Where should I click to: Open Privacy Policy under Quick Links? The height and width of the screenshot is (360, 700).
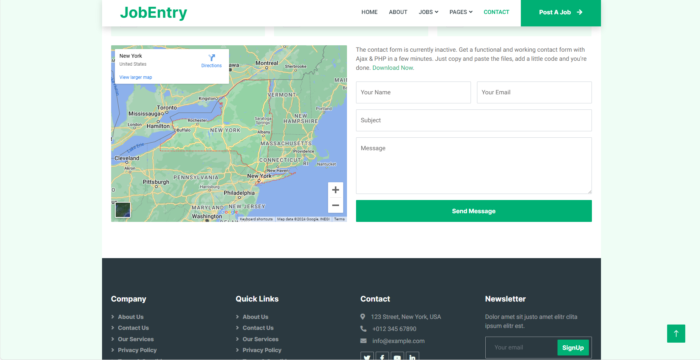tap(262, 350)
